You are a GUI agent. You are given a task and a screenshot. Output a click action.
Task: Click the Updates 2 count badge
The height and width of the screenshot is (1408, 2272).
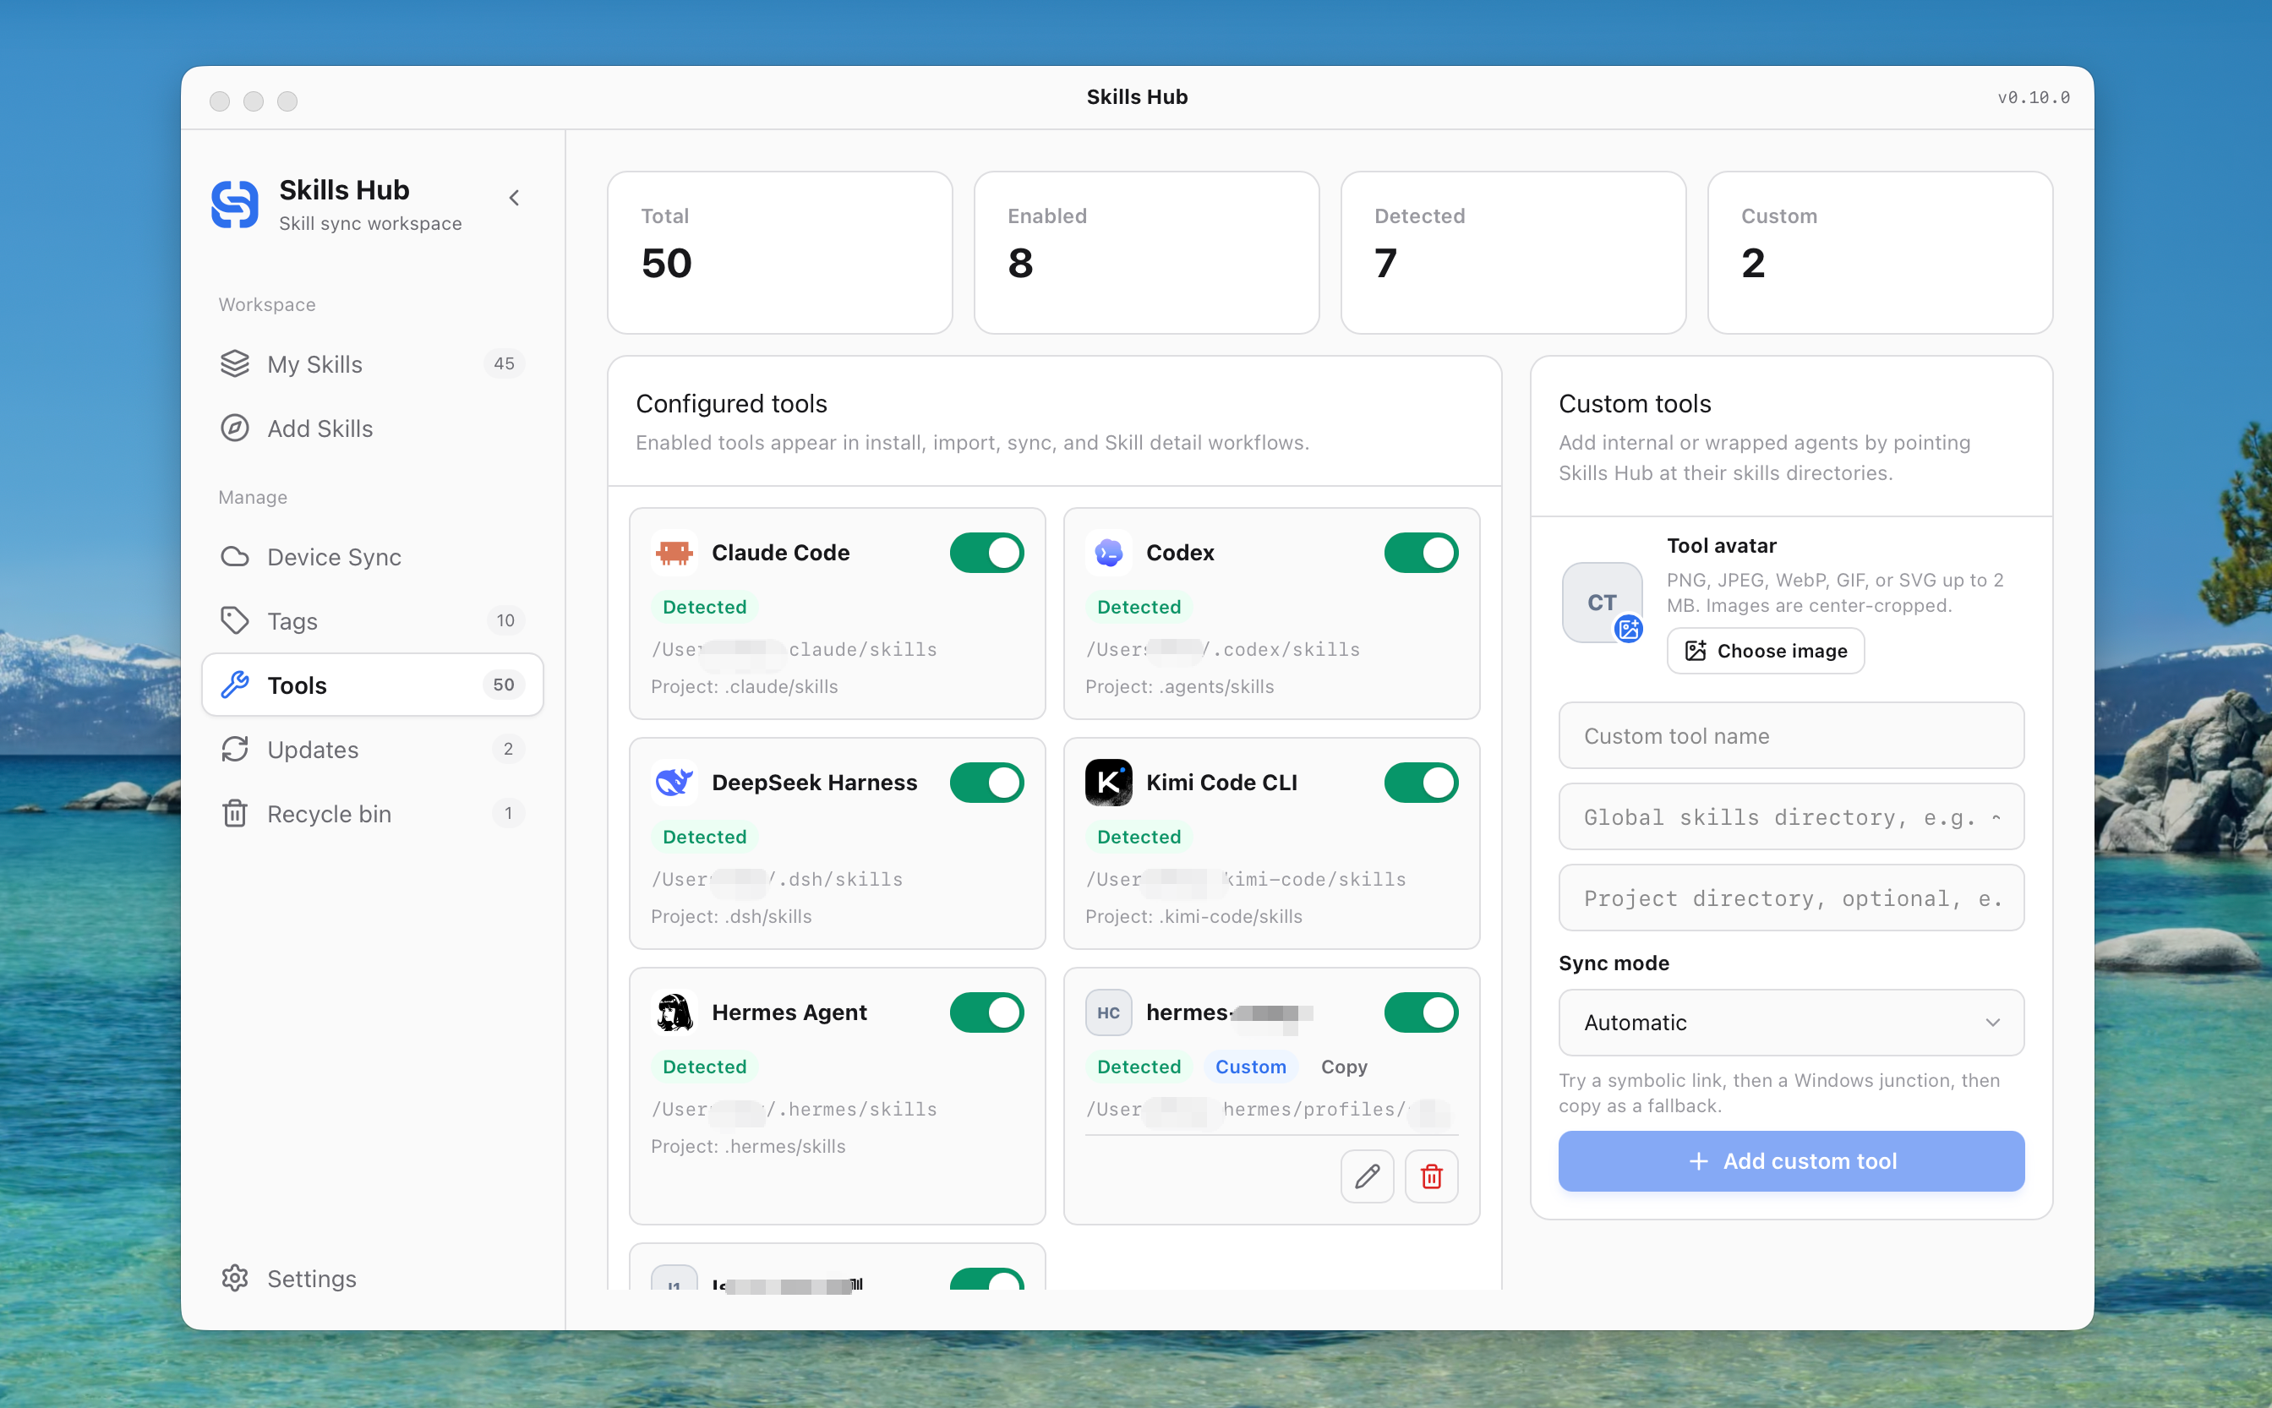tap(507, 750)
